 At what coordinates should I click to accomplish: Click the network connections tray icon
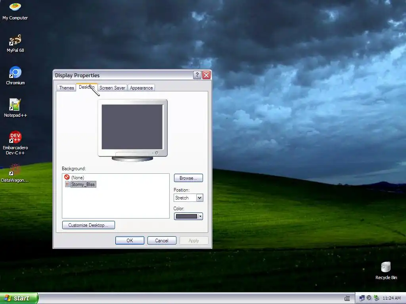coord(362,298)
